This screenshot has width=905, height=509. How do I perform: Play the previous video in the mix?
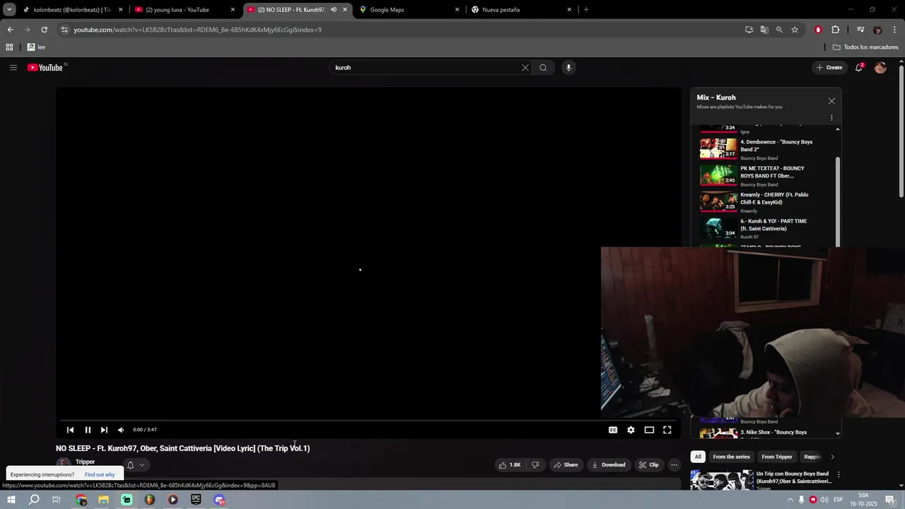pos(70,430)
